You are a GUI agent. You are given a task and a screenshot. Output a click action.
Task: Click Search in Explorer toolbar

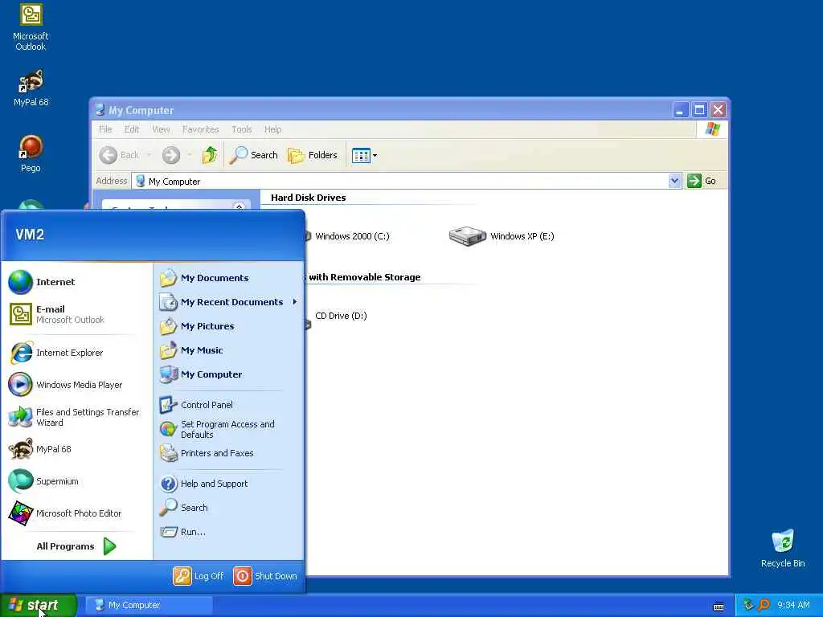coord(253,155)
